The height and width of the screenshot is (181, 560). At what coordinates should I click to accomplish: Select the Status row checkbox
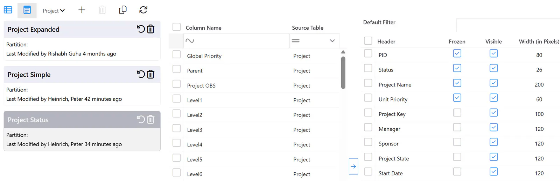click(368, 68)
